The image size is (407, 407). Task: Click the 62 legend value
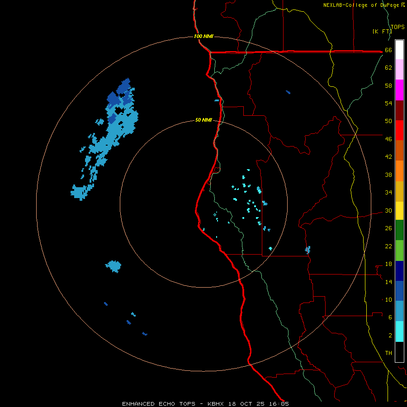[x=388, y=68]
